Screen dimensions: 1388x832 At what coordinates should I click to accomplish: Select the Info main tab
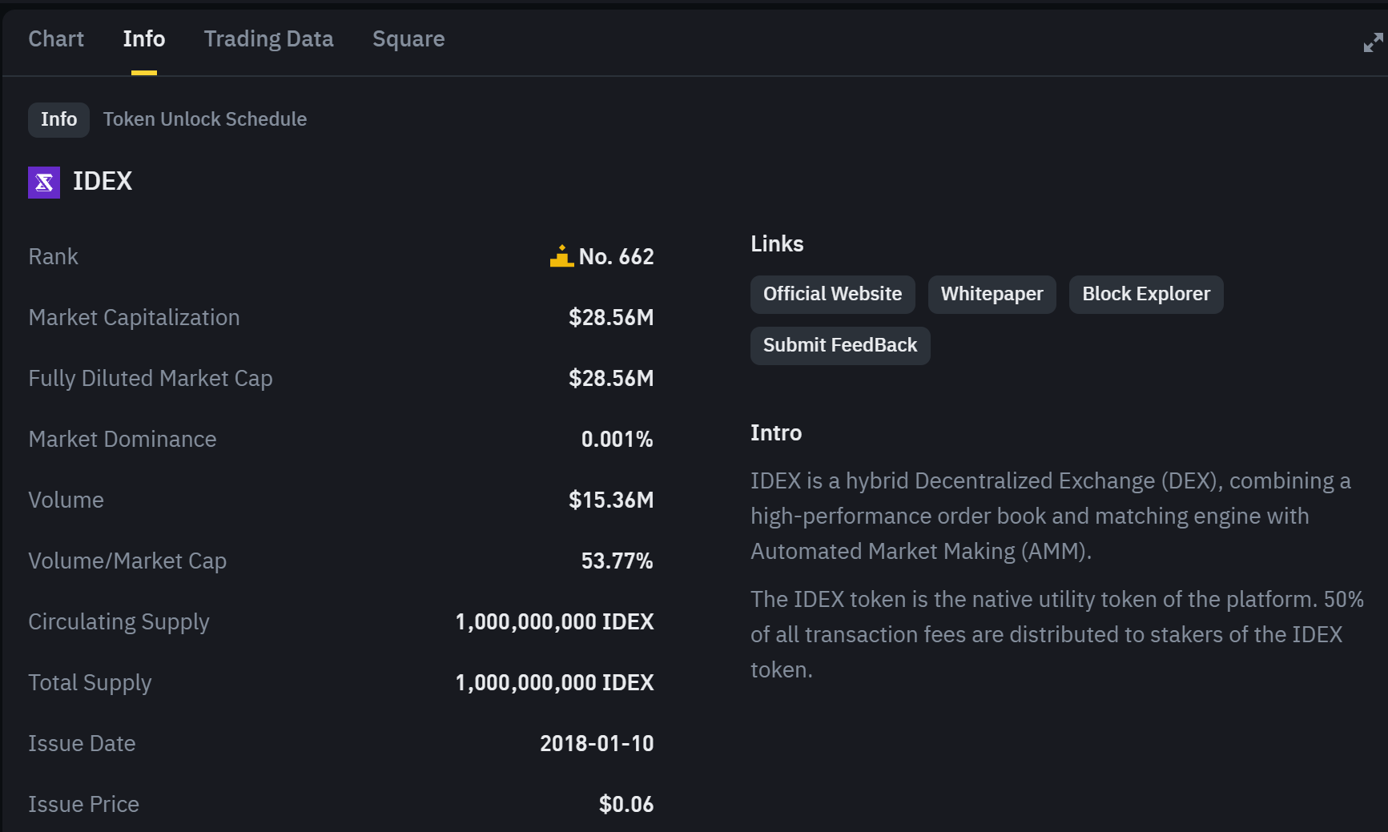coord(144,38)
